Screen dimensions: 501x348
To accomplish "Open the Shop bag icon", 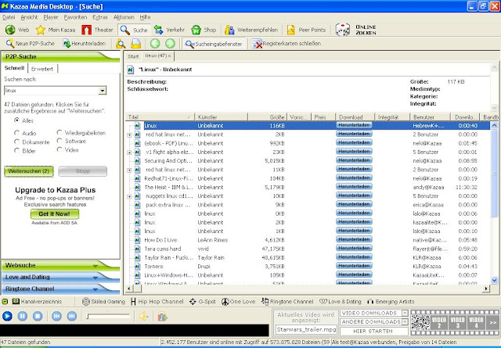I will click(x=196, y=30).
